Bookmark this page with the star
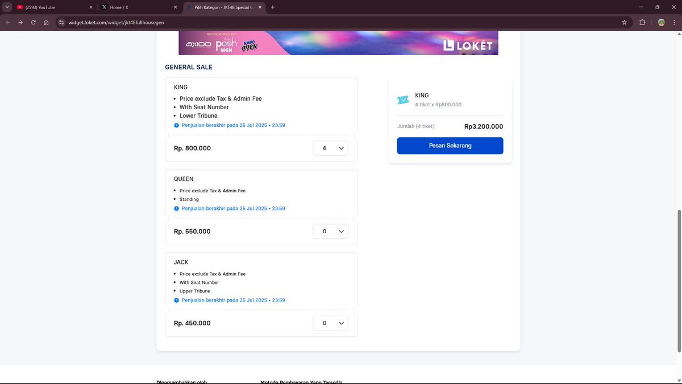This screenshot has height=384, width=682. click(x=625, y=22)
